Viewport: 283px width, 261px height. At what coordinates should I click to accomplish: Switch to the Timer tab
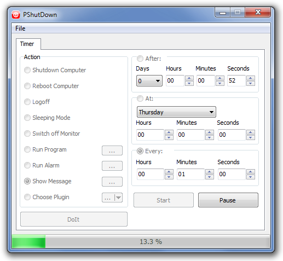[x=27, y=44]
